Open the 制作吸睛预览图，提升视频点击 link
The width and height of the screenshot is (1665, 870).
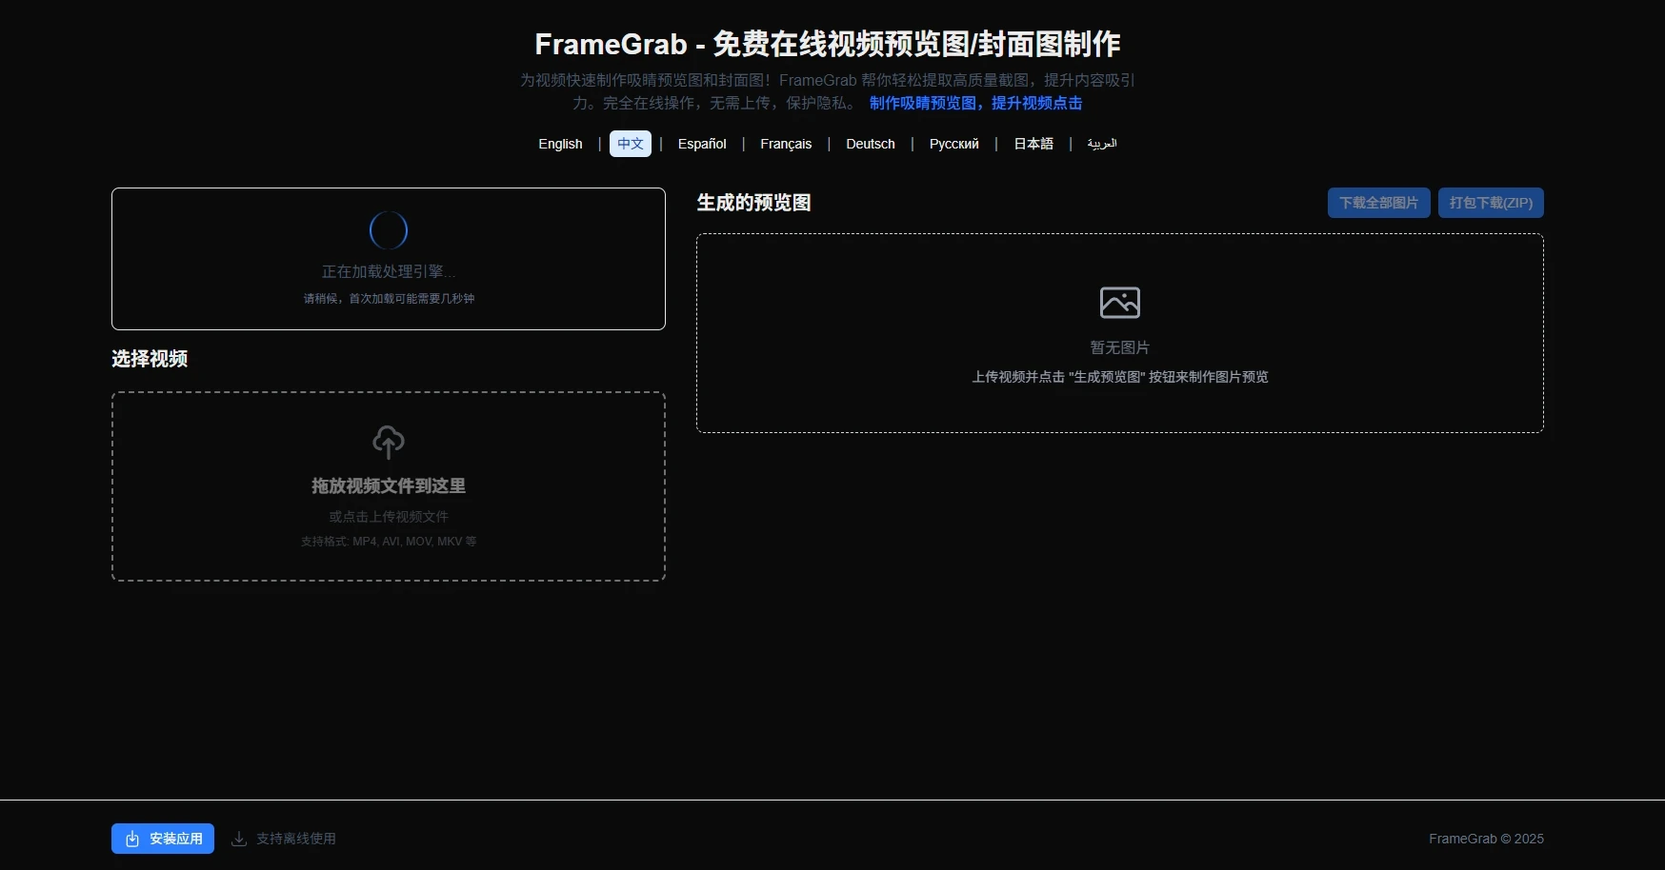pos(975,103)
